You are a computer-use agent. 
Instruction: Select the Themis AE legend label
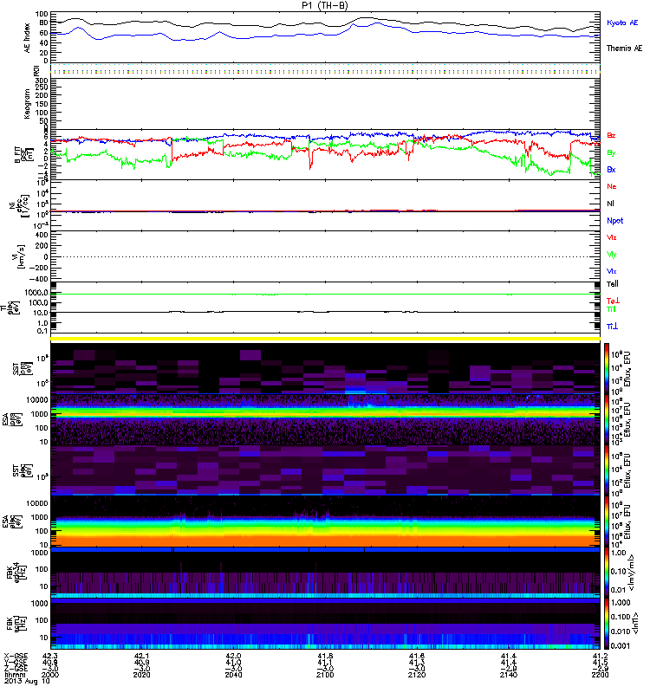(624, 49)
